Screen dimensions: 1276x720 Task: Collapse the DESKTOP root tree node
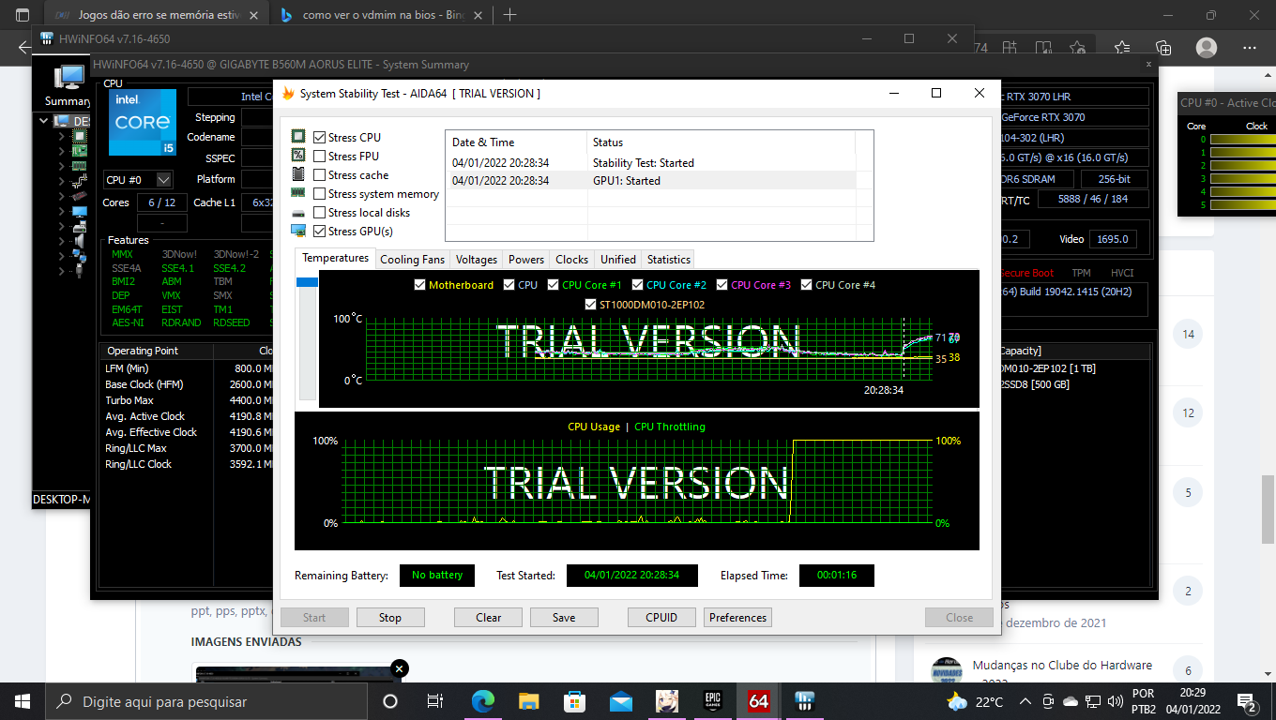point(43,121)
